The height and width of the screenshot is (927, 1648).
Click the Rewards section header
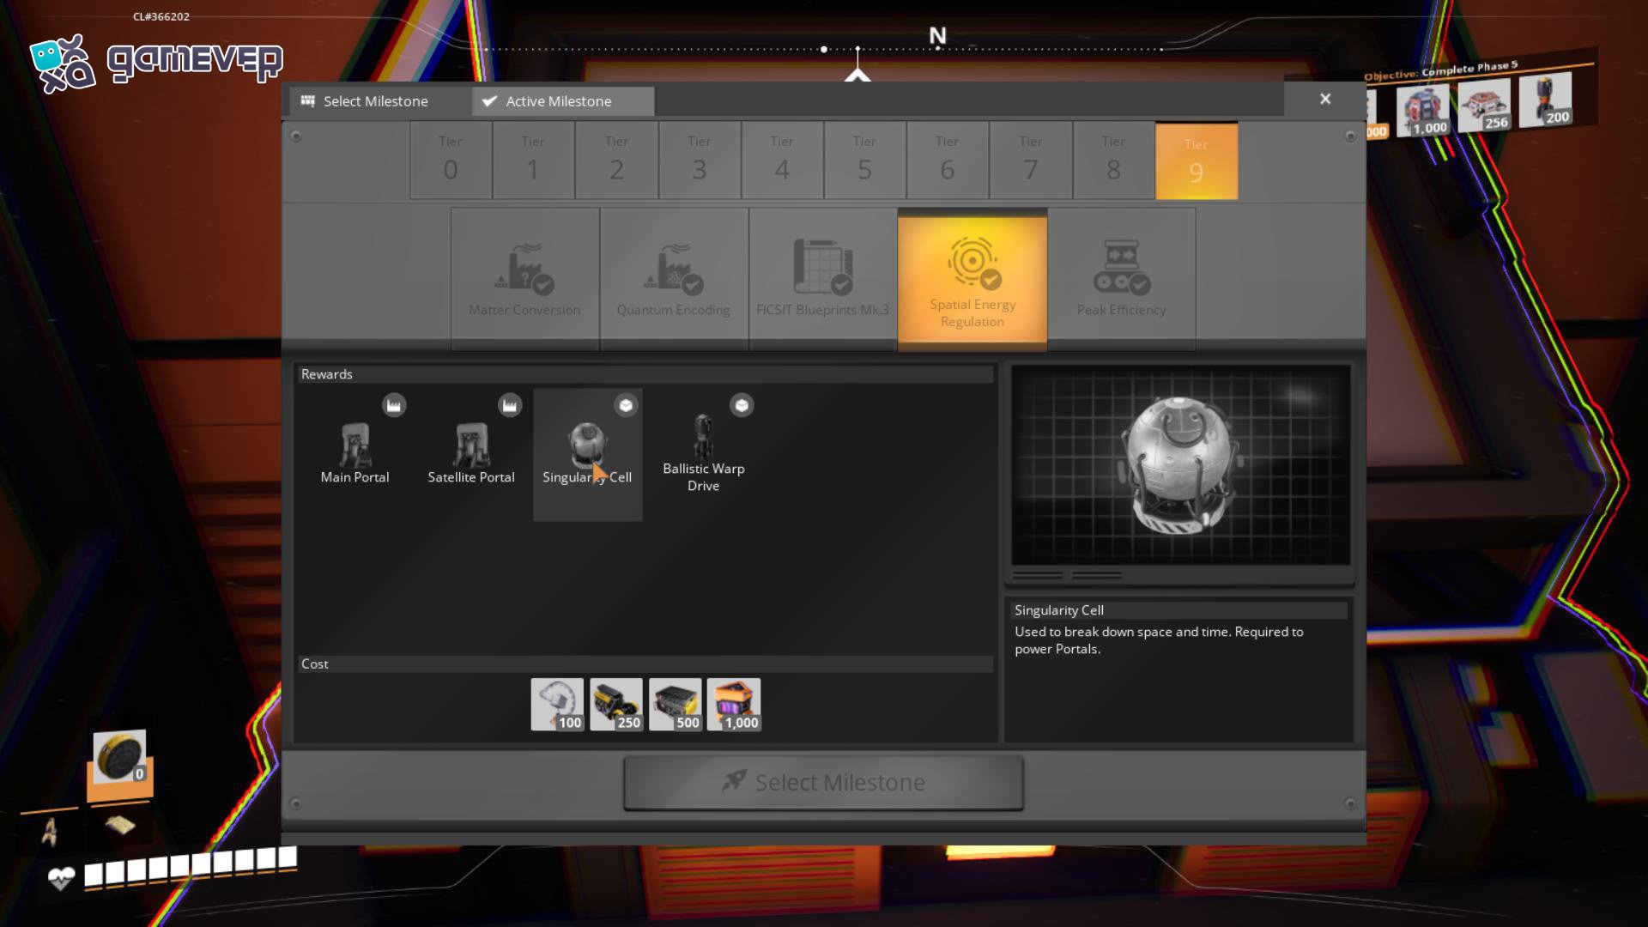[645, 374]
